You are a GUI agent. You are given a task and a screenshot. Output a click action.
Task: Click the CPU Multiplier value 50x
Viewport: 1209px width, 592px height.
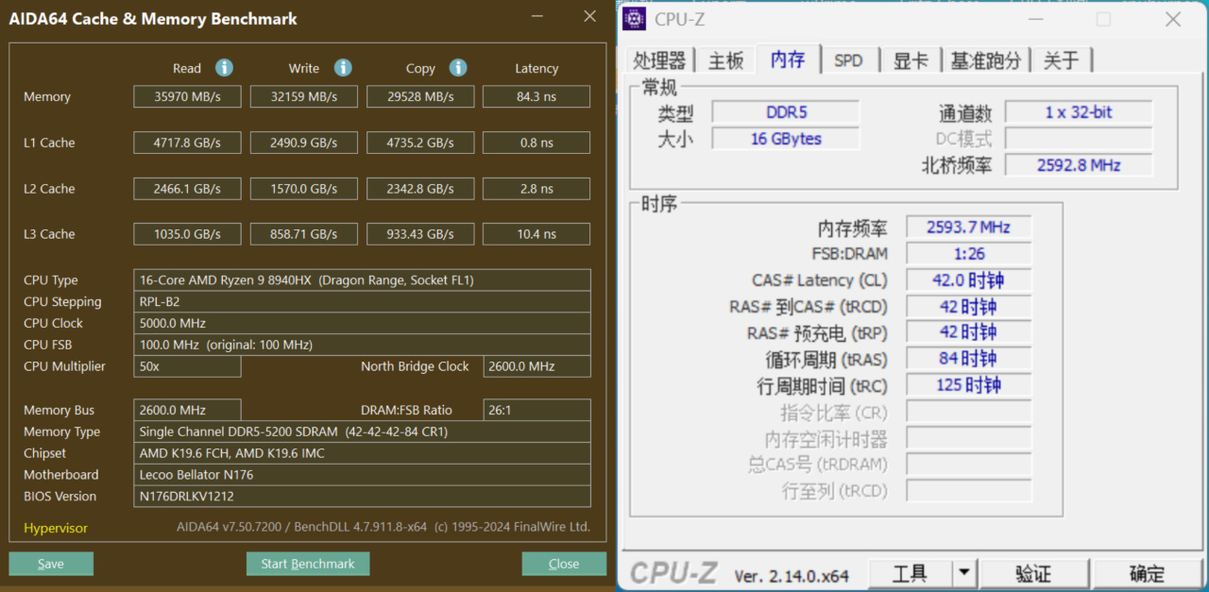187,366
